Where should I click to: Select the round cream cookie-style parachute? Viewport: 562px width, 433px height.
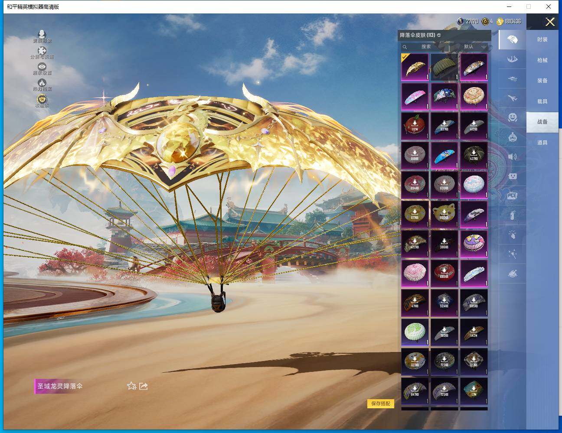coord(474,97)
